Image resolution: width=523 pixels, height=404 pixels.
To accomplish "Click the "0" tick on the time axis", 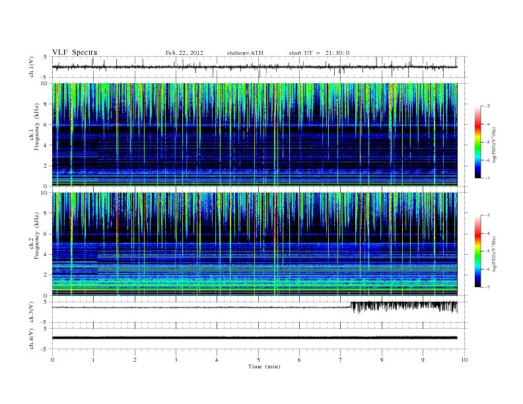I will click(52, 360).
